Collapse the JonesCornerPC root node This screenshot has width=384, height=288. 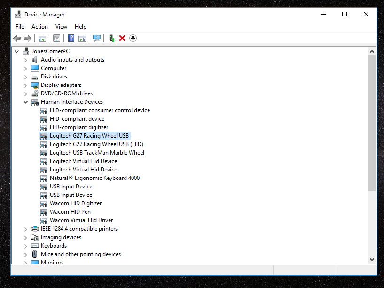[x=16, y=51]
